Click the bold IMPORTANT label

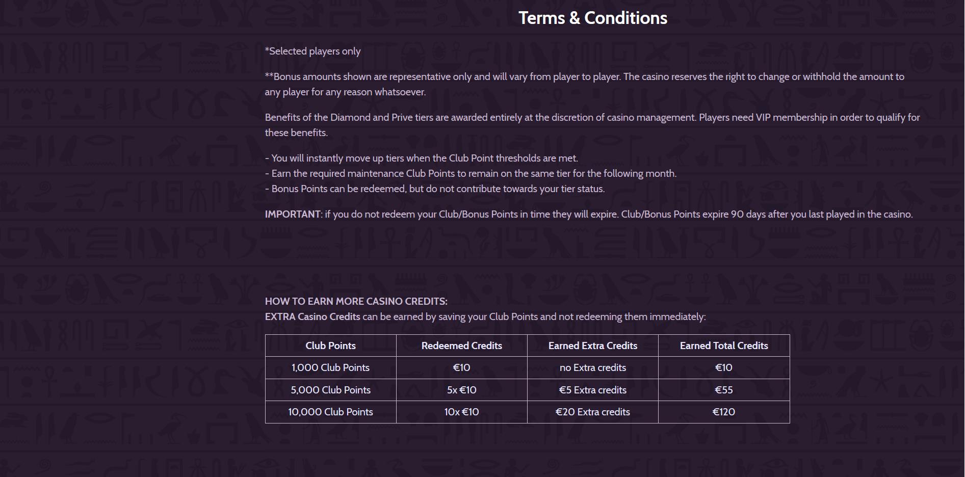[x=293, y=214]
